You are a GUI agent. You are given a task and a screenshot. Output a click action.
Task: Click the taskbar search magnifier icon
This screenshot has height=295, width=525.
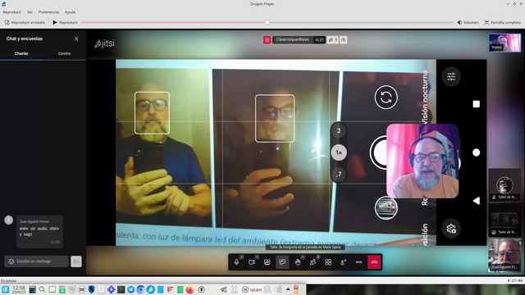point(42,289)
